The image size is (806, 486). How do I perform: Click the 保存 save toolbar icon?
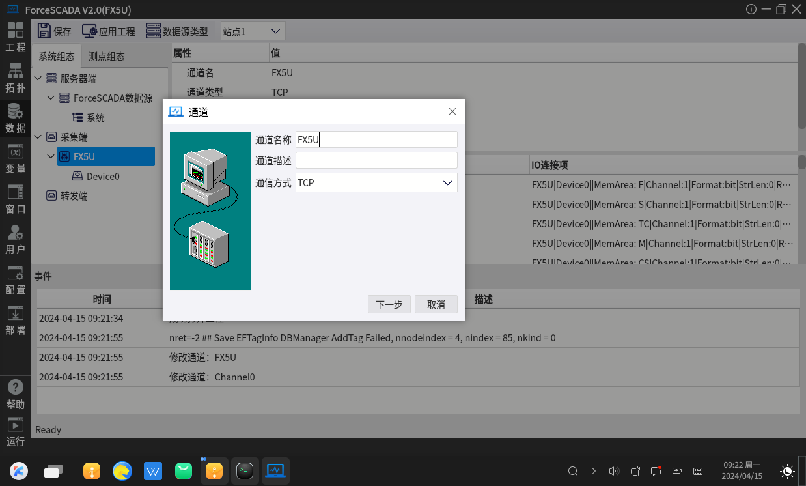coord(54,31)
